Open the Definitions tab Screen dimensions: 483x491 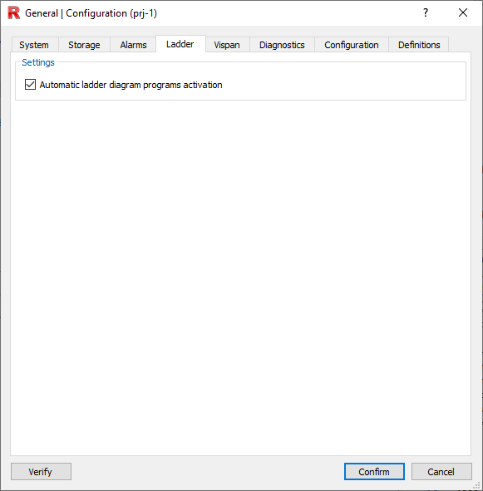419,45
